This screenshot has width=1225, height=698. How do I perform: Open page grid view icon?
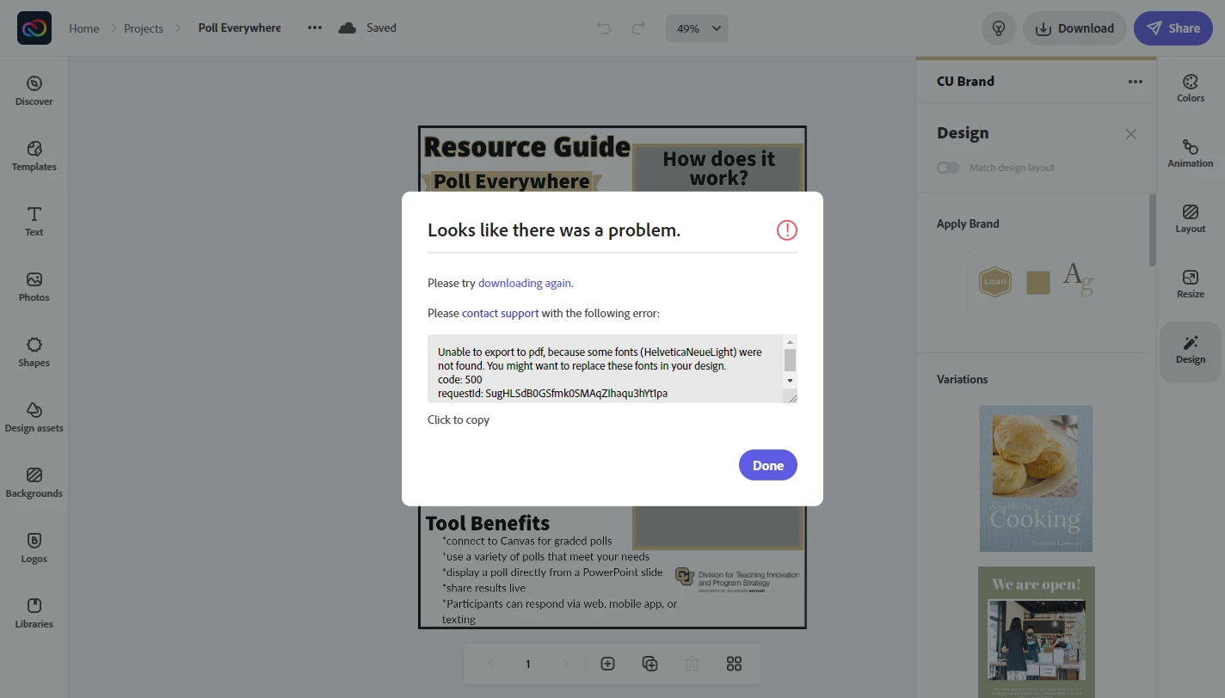click(x=734, y=664)
